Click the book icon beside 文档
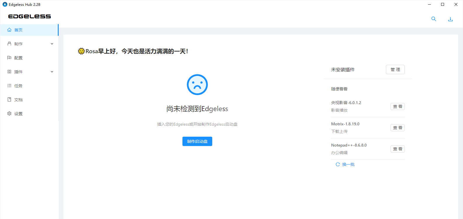 [x=9, y=99]
